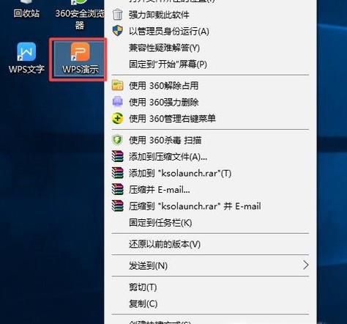This screenshot has height=324, width=347.
Task: Choose 复制(C) from the context menu
Action: tap(210, 303)
